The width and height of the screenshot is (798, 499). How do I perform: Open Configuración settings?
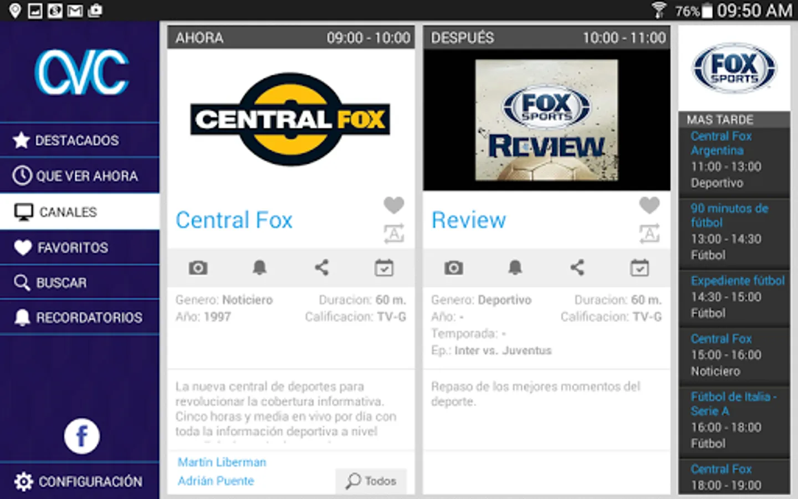[79, 481]
